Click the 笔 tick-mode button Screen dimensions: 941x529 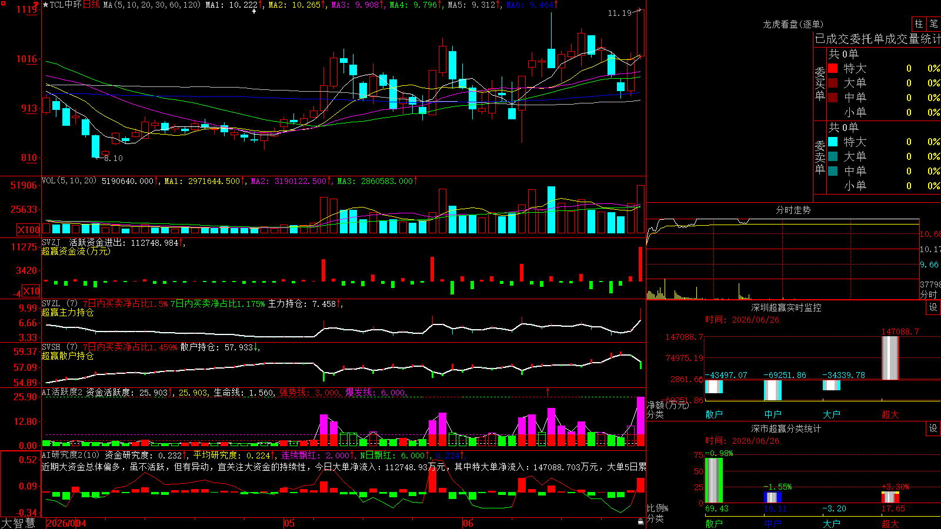(933, 24)
